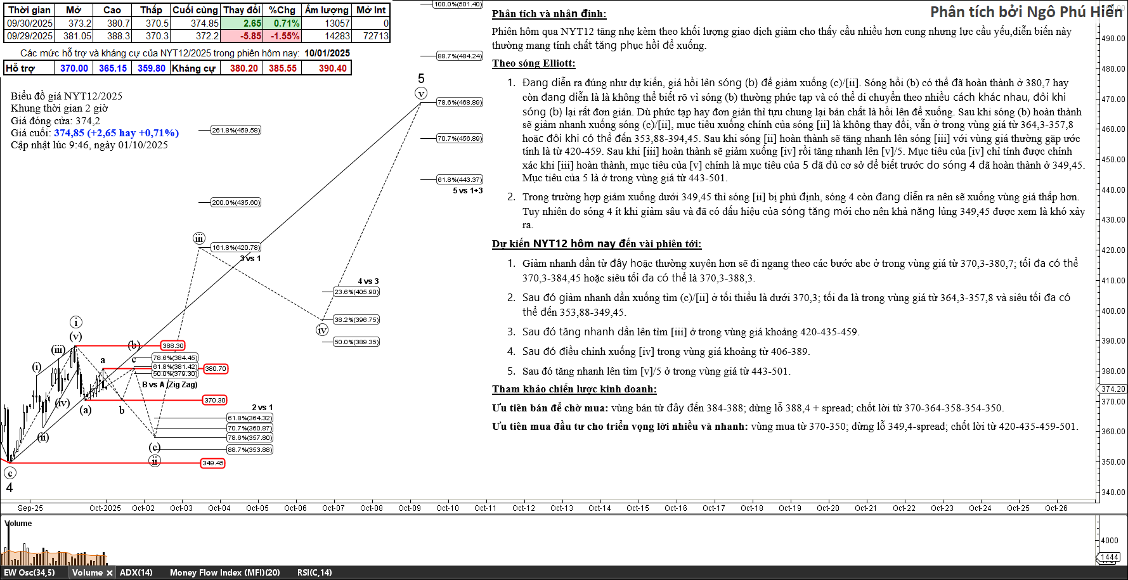Select the 161.8%(420.78) Fibonacci label
The image size is (1128, 580).
[x=236, y=248]
